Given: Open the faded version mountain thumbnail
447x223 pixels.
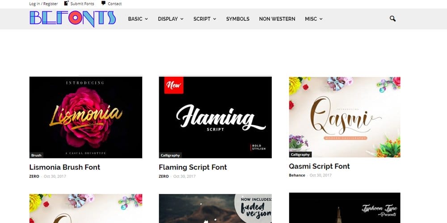Looking at the screenshot, I should tap(215, 208).
